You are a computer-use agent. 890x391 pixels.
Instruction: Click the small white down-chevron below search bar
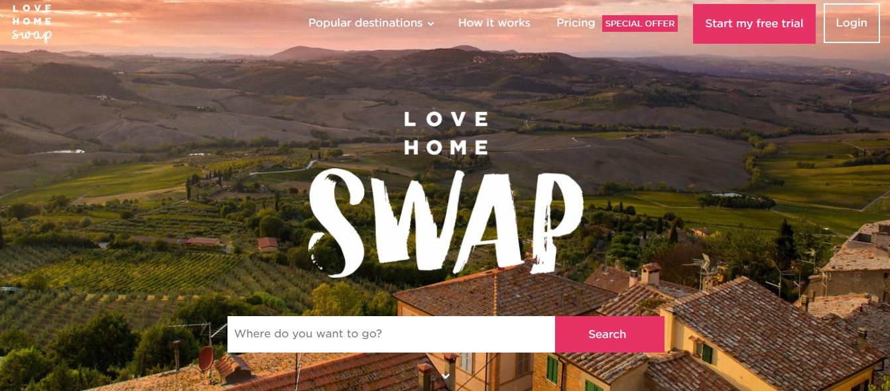tap(446, 376)
